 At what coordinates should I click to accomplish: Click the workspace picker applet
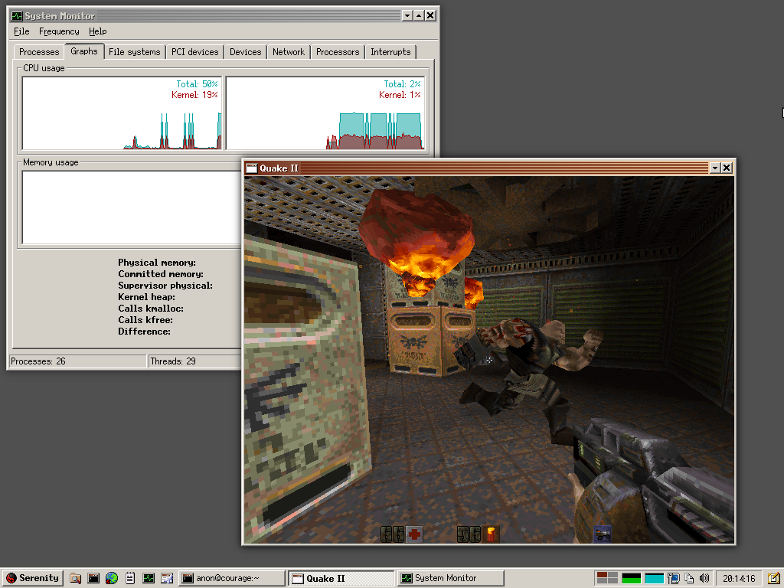coord(607,578)
